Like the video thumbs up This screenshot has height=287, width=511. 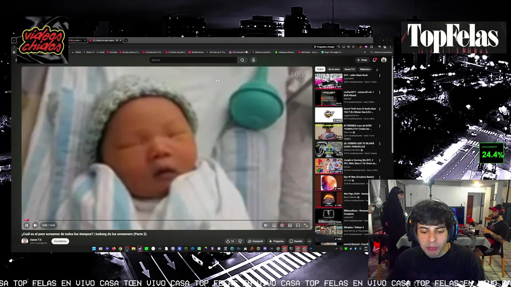pos(230,241)
